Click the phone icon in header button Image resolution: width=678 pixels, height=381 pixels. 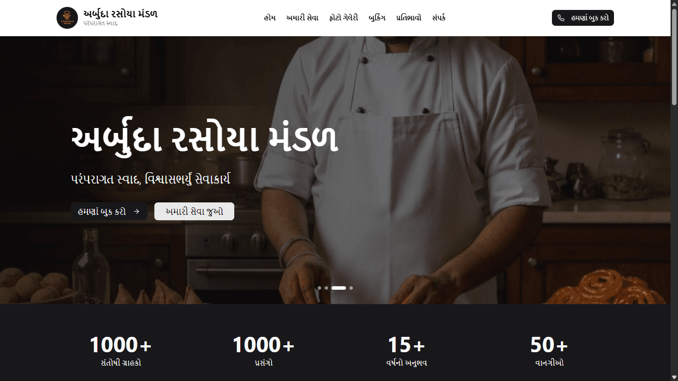pyautogui.click(x=561, y=18)
